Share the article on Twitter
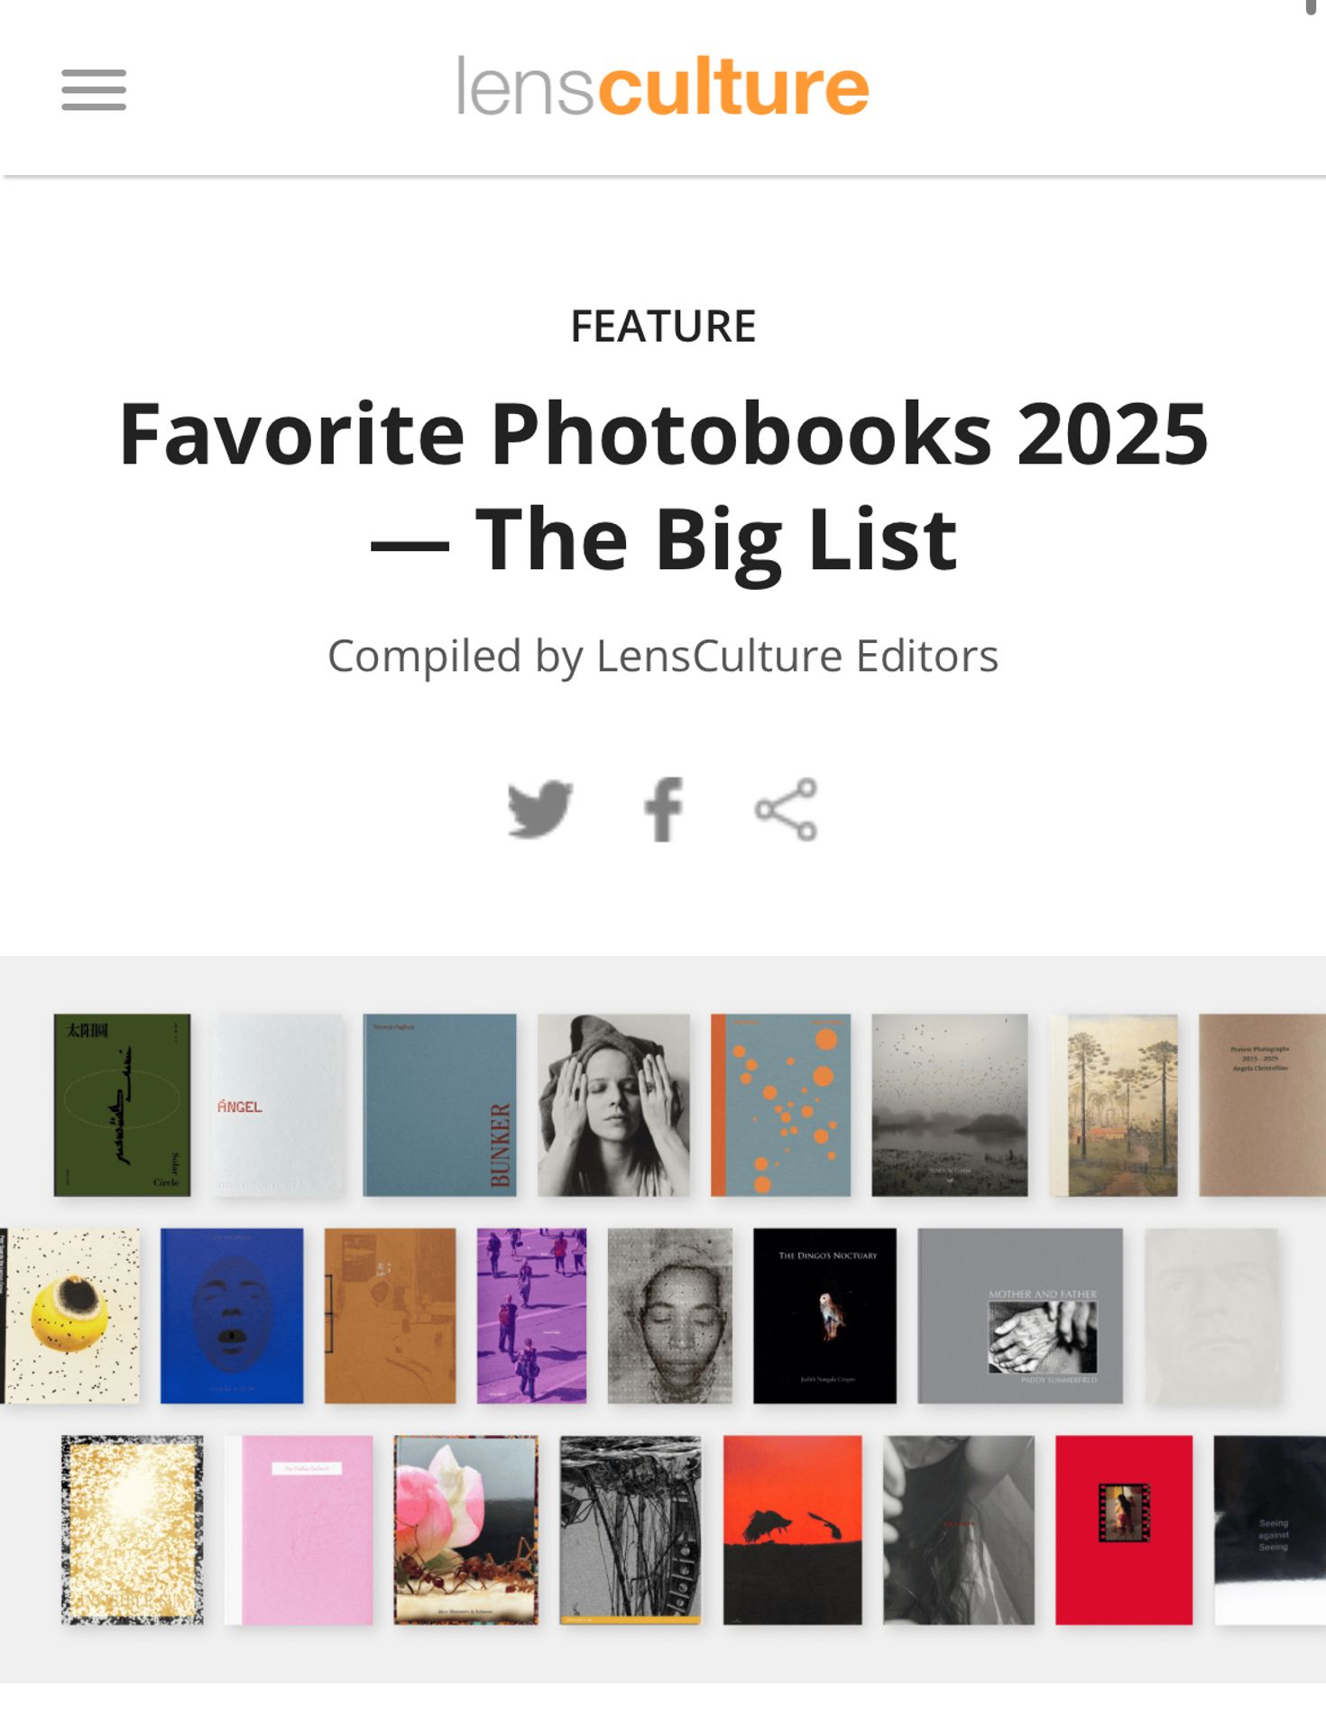This screenshot has width=1326, height=1729. [x=539, y=809]
